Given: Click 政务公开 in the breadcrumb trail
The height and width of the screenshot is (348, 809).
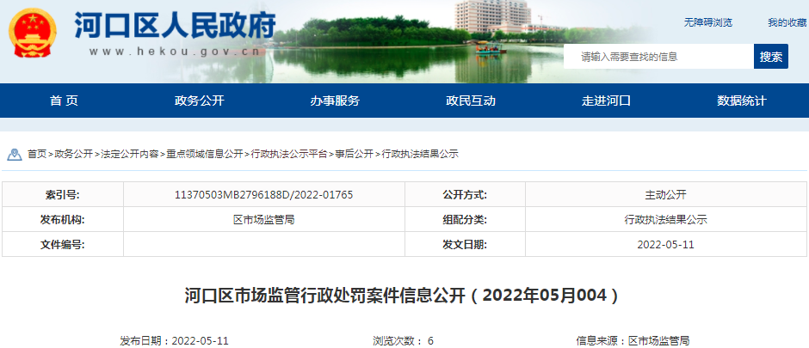Looking at the screenshot, I should 73,154.
